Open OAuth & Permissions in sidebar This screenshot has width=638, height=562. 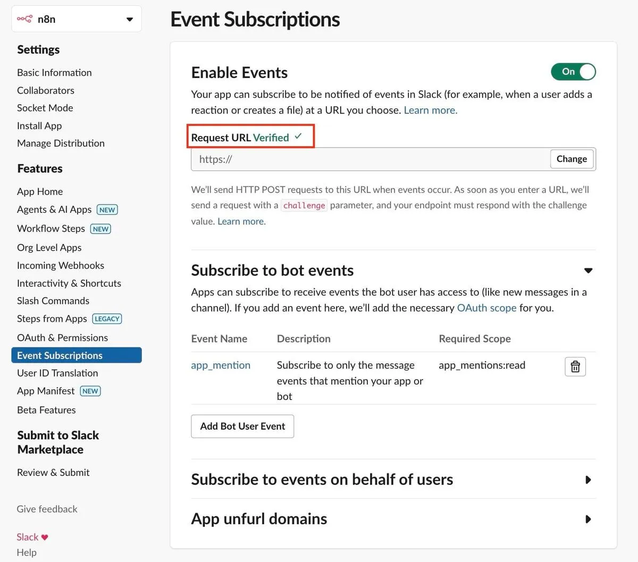tap(62, 338)
